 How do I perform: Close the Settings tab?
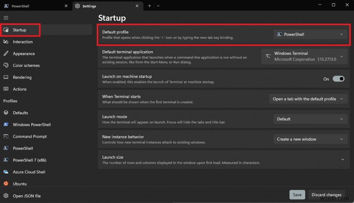point(137,6)
